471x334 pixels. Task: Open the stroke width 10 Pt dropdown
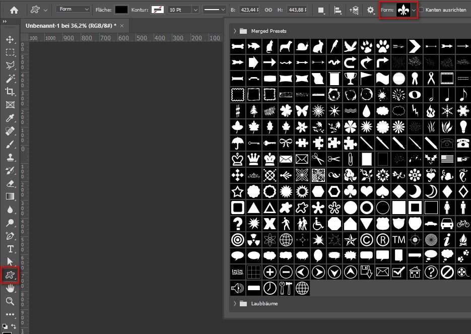point(195,10)
